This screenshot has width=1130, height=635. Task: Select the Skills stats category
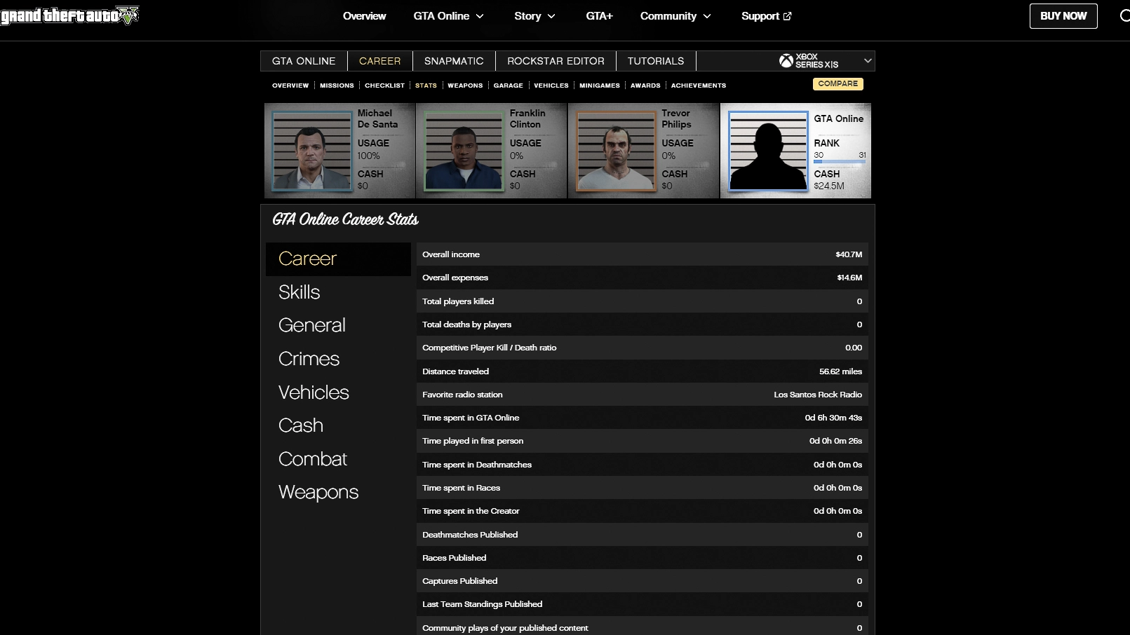pos(300,292)
